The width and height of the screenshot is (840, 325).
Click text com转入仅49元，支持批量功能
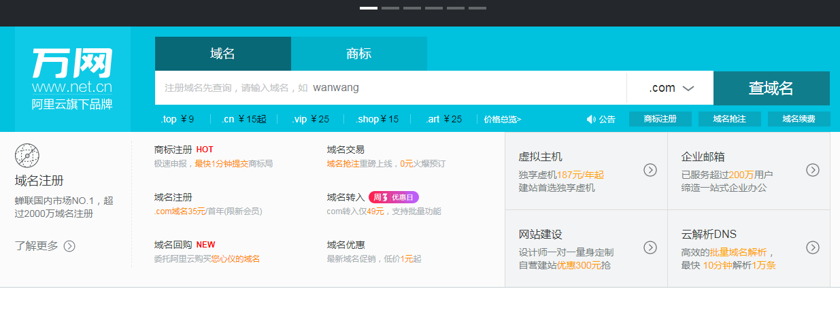(x=384, y=211)
